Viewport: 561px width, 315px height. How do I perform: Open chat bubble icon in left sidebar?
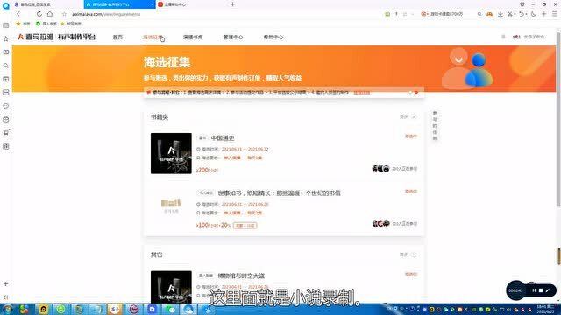coord(6,106)
